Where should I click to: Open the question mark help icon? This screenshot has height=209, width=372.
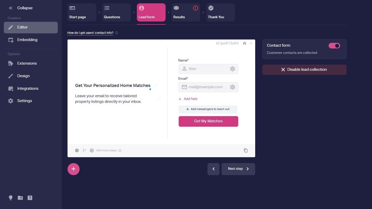click(30, 198)
